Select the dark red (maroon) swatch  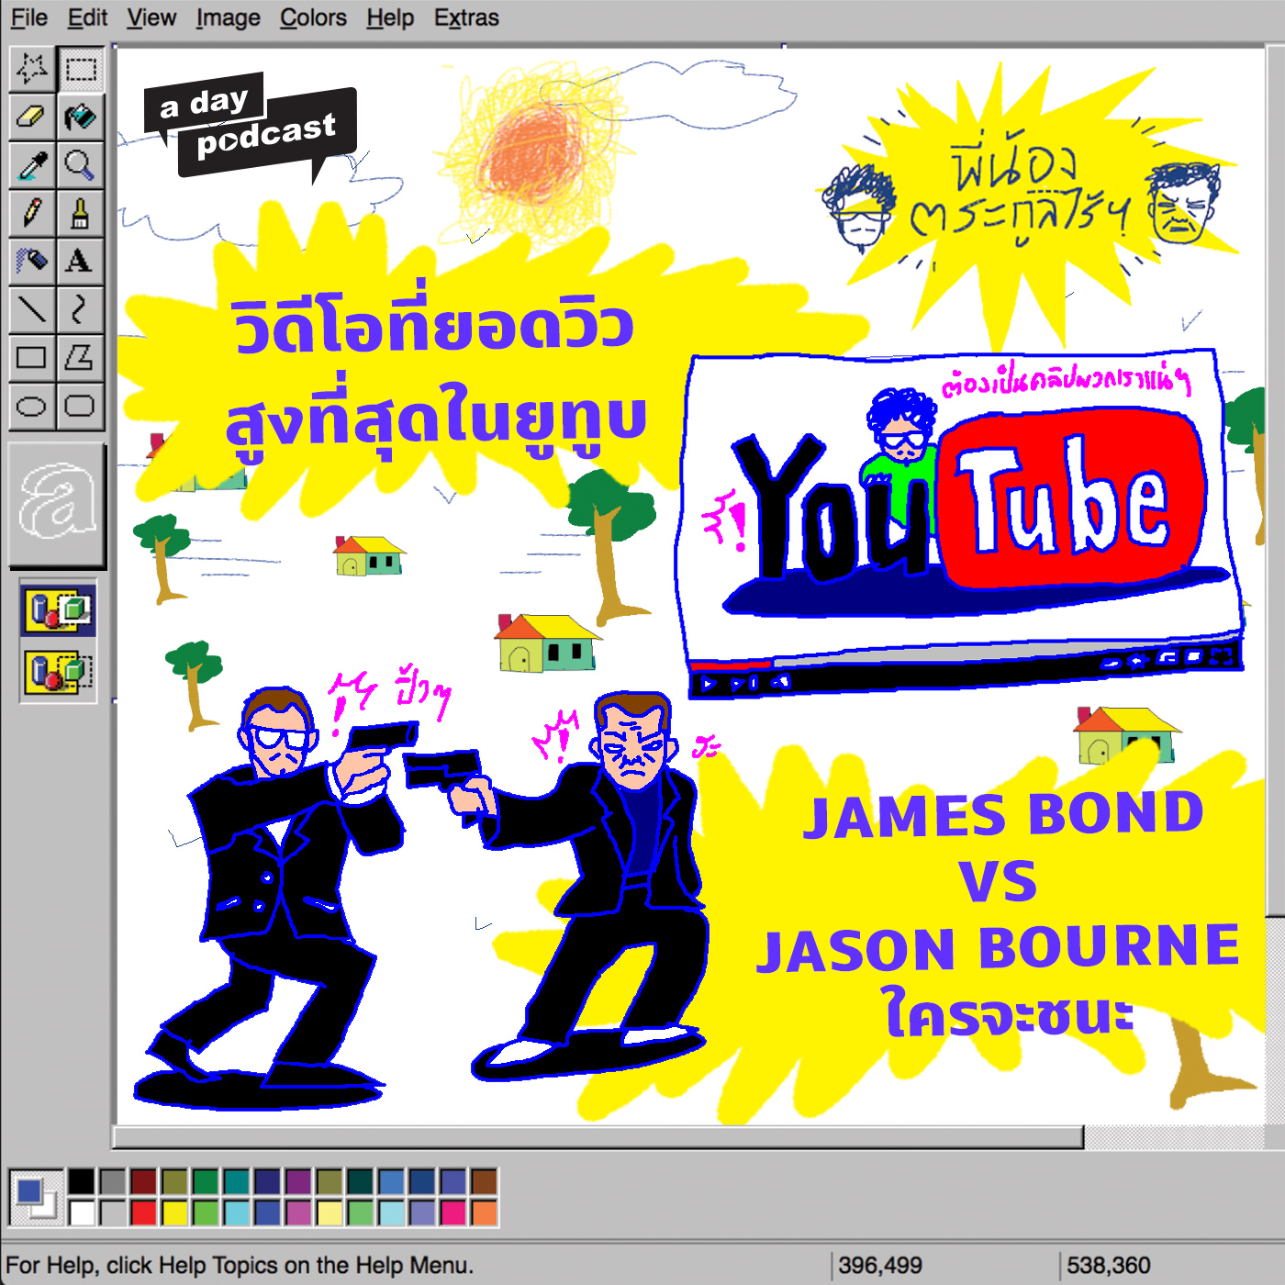[x=143, y=1181]
